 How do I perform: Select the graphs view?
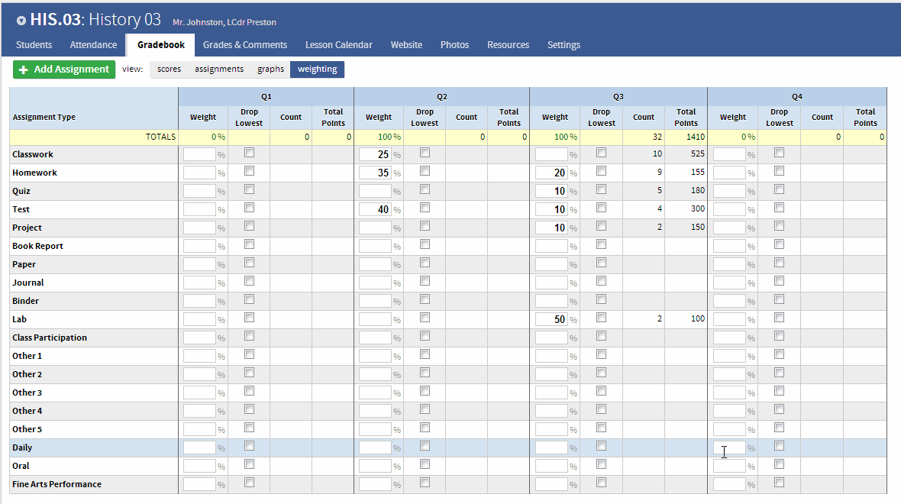[270, 69]
